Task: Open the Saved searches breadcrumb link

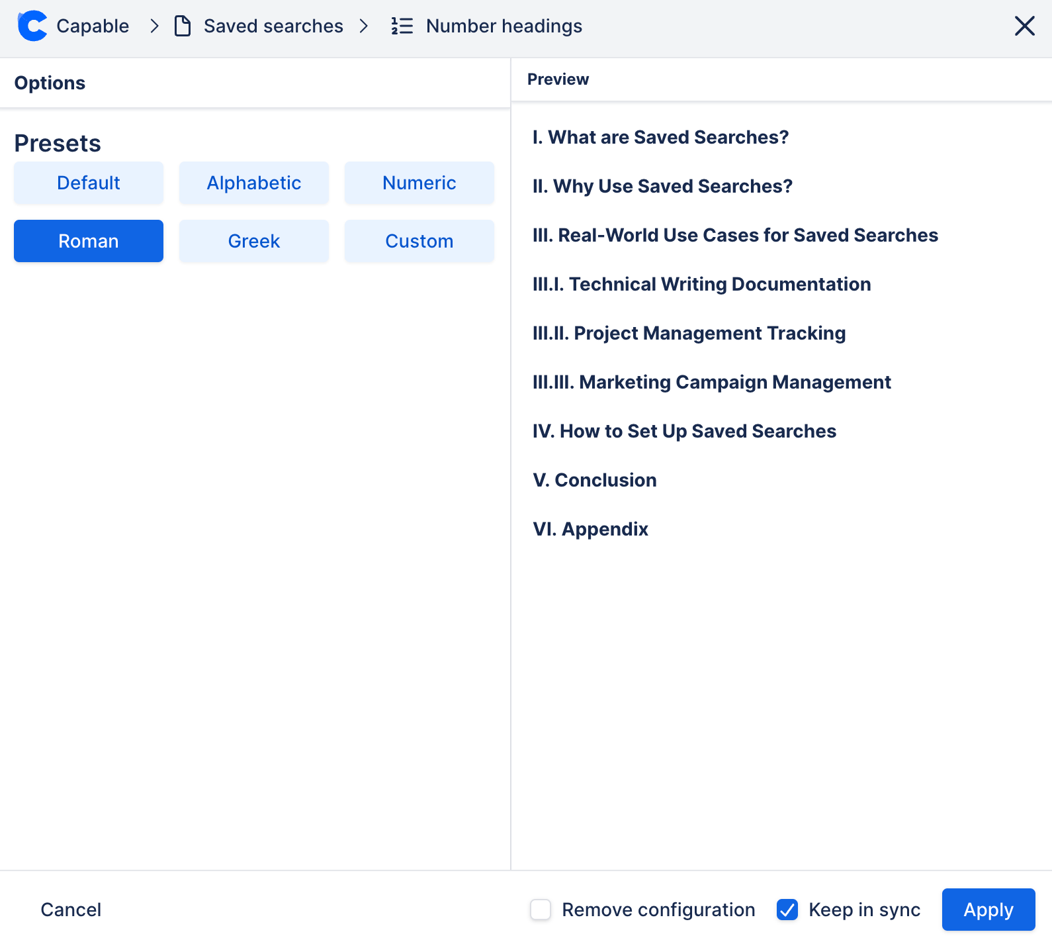Action: pyautogui.click(x=273, y=26)
